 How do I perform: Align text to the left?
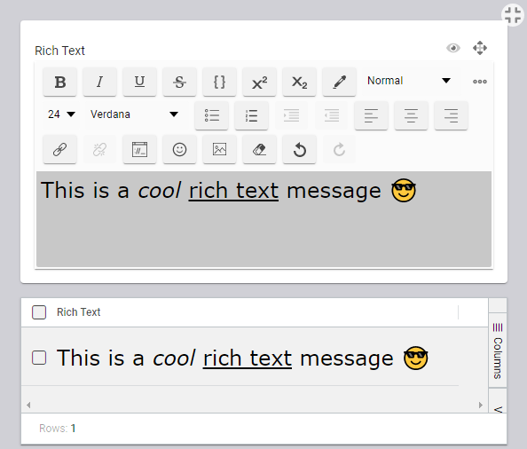point(371,115)
